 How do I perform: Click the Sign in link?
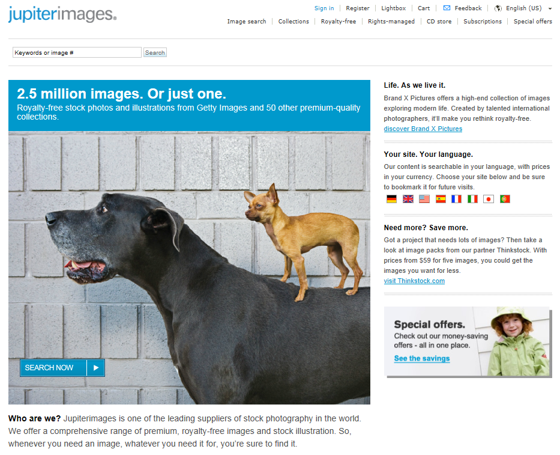pos(324,8)
